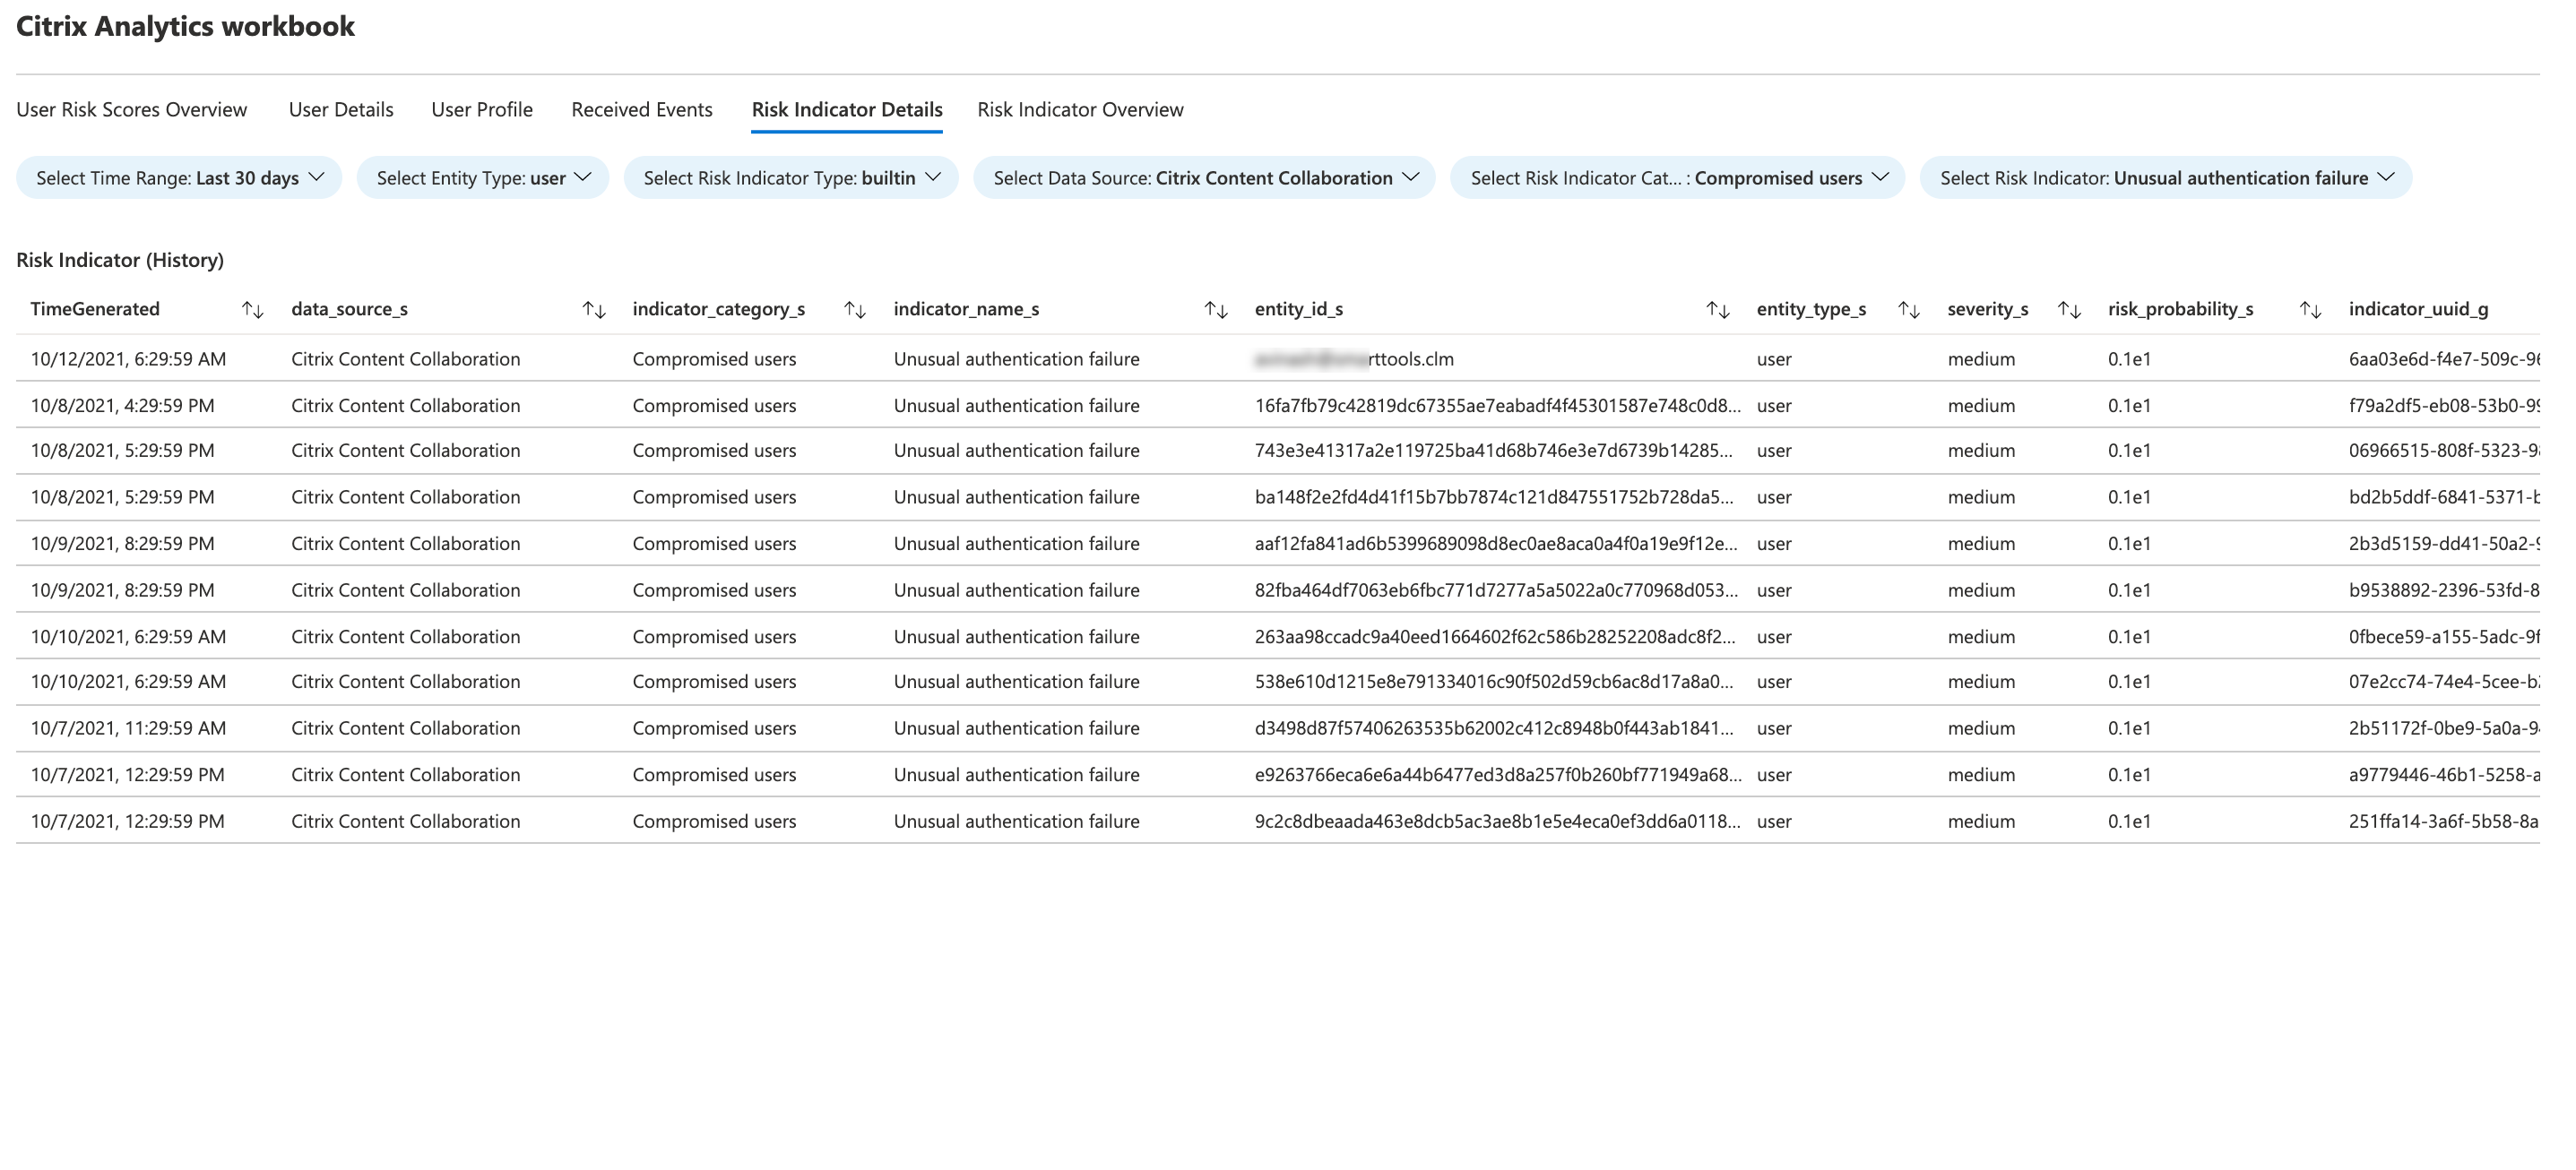The image size is (2576, 1170).
Task: Open Select Time Range dropdown
Action: coord(179,178)
